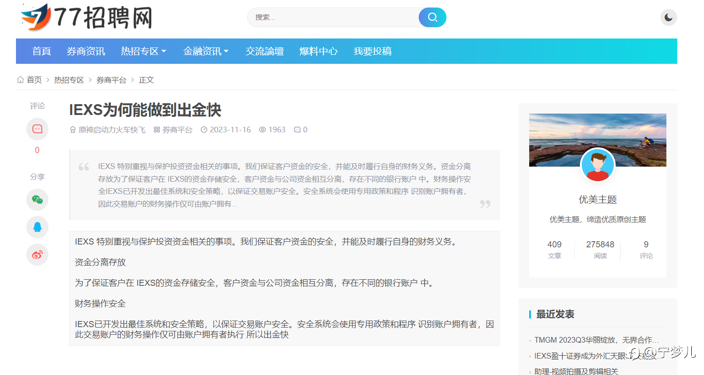Click article title IEXS为何能做到出金快
Screen dimensions: 704x375
click(x=145, y=110)
